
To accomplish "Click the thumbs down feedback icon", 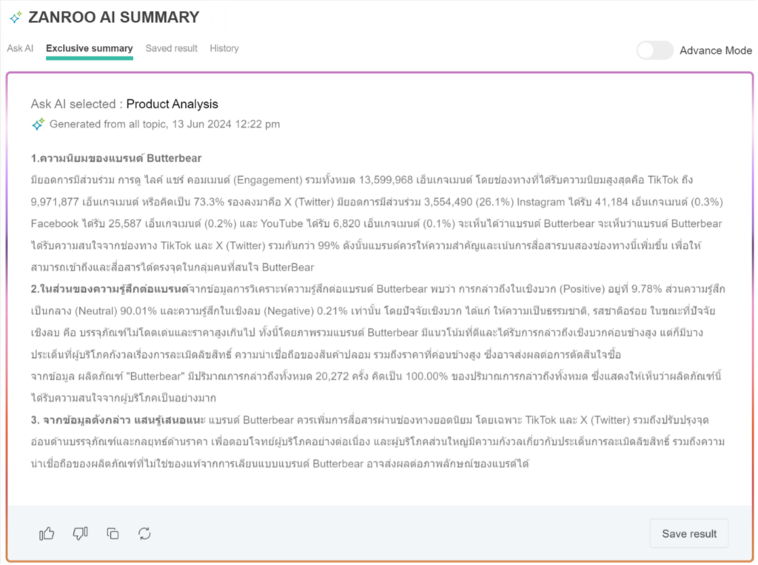I will point(80,533).
